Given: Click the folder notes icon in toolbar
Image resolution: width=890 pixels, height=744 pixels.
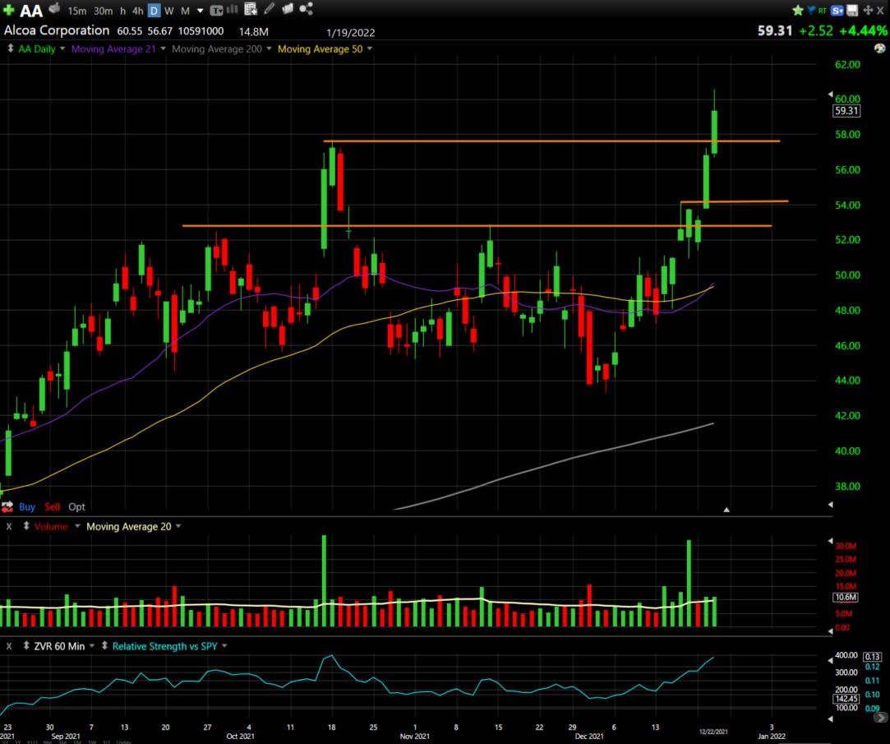Looking at the screenshot, I should (x=288, y=8).
